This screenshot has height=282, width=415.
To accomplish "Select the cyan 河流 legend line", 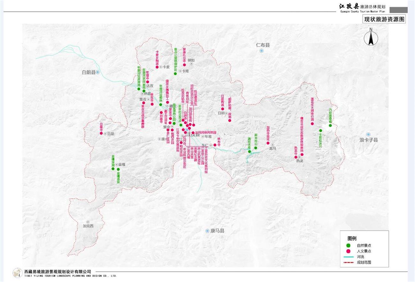I will [349, 257].
